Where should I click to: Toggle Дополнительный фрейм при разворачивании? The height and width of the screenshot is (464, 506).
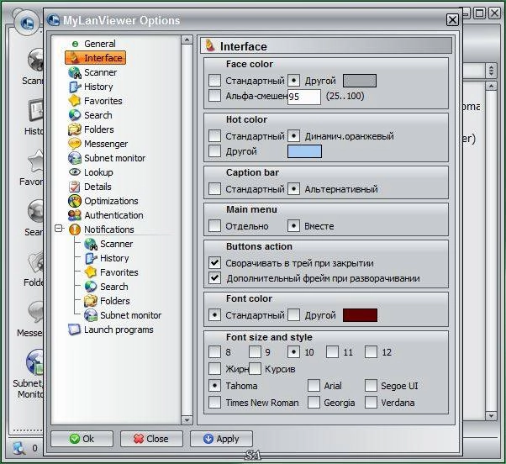(x=214, y=278)
